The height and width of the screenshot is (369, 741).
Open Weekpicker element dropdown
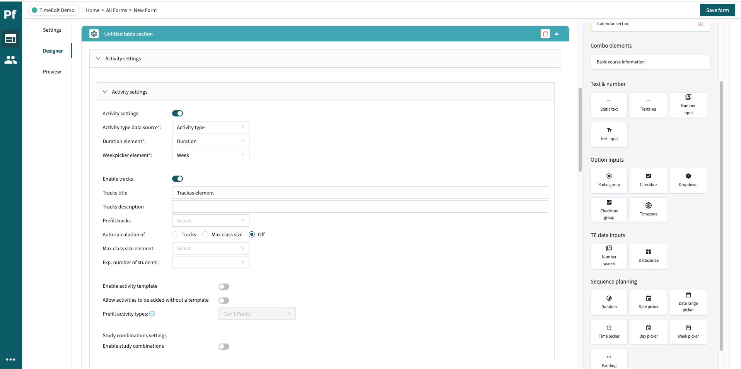(211, 155)
